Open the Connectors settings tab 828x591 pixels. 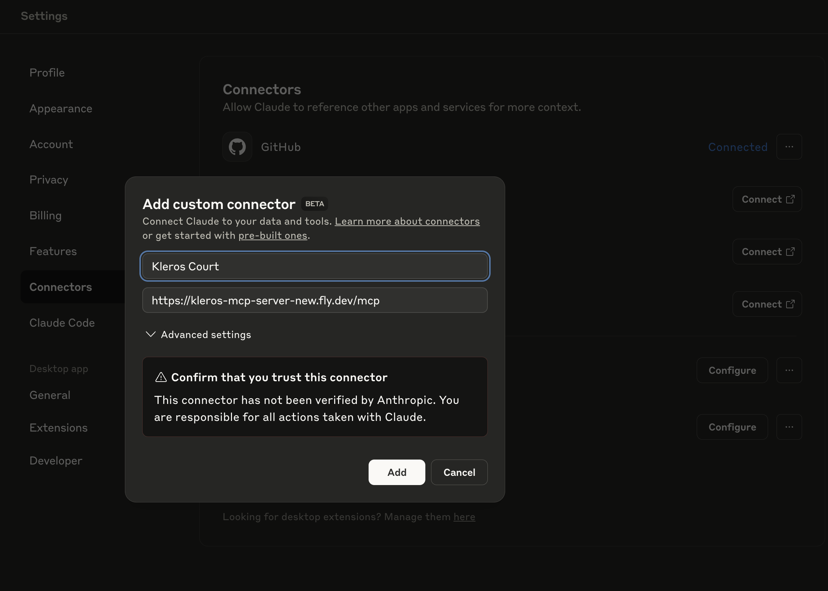click(61, 287)
